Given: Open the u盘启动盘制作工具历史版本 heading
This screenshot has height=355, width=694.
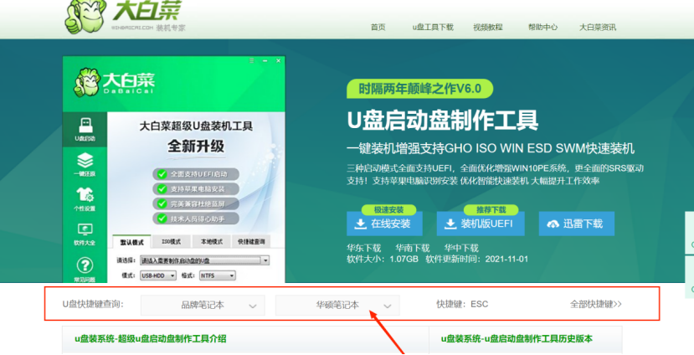Looking at the screenshot, I should [517, 338].
